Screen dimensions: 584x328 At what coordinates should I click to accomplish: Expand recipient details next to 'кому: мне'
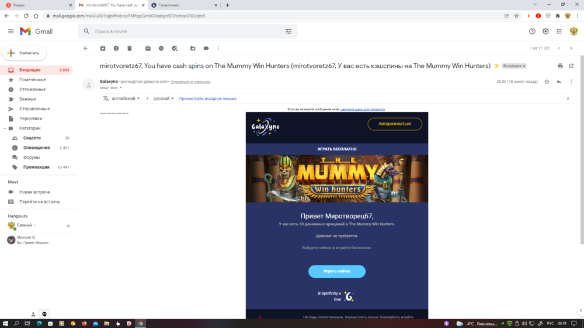click(x=121, y=88)
